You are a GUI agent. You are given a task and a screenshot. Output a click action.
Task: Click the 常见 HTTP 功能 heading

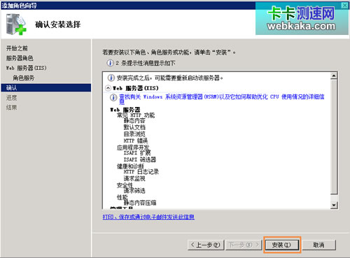(136, 115)
